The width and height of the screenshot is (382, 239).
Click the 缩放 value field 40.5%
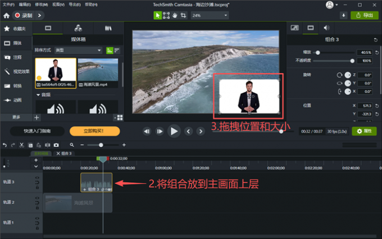click(x=365, y=52)
